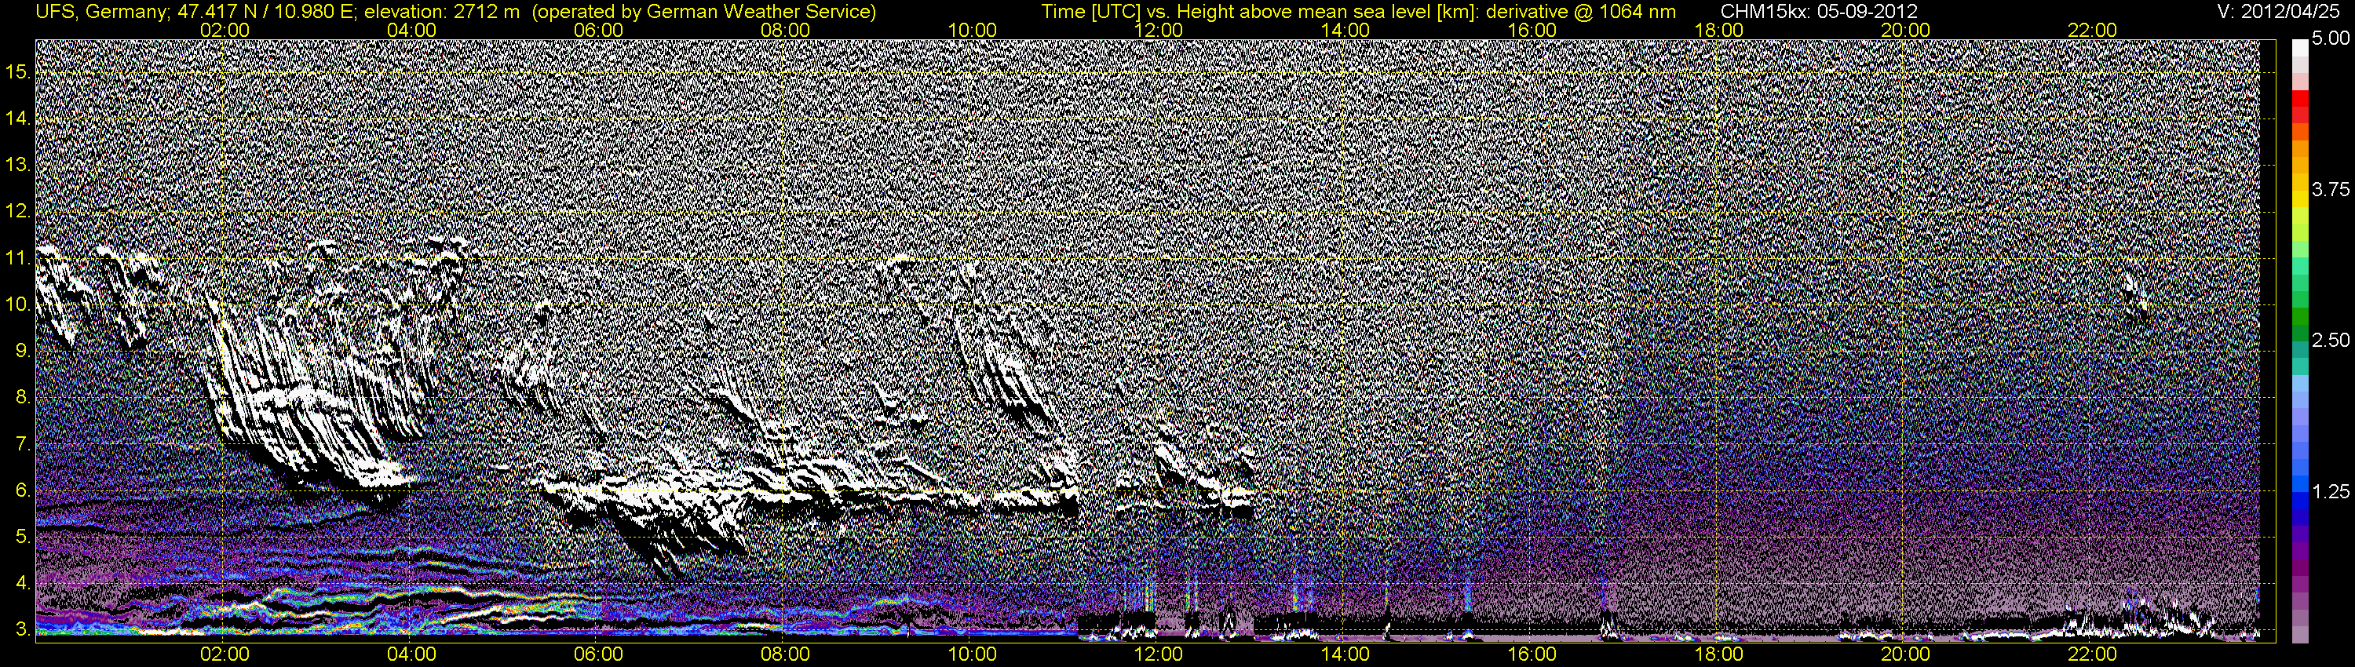Click the 11 km height axis label

click(16, 257)
